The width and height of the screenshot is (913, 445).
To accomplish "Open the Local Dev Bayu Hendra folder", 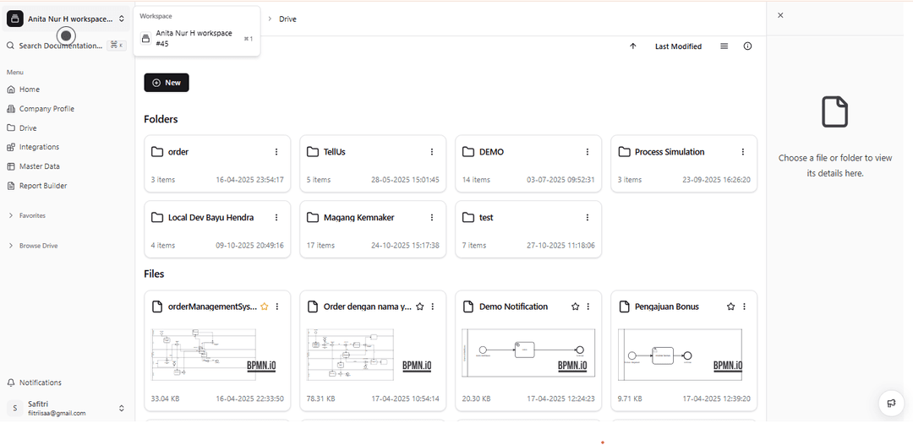I will click(218, 229).
